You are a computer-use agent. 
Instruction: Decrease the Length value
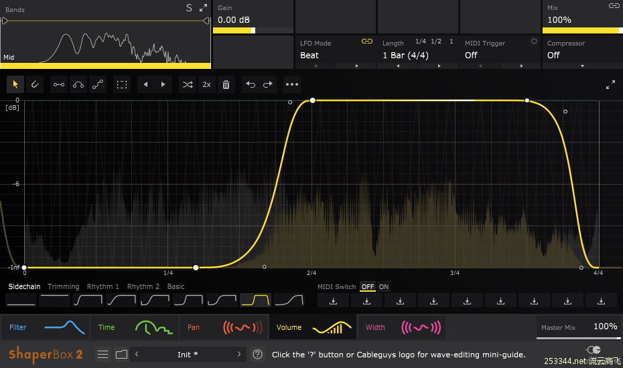pyautogui.click(x=398, y=66)
